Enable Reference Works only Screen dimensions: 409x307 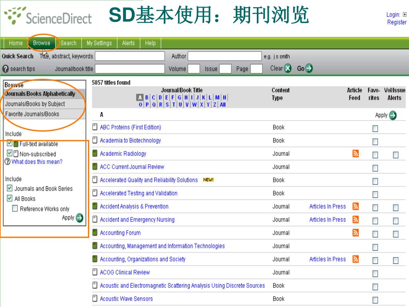(15, 208)
